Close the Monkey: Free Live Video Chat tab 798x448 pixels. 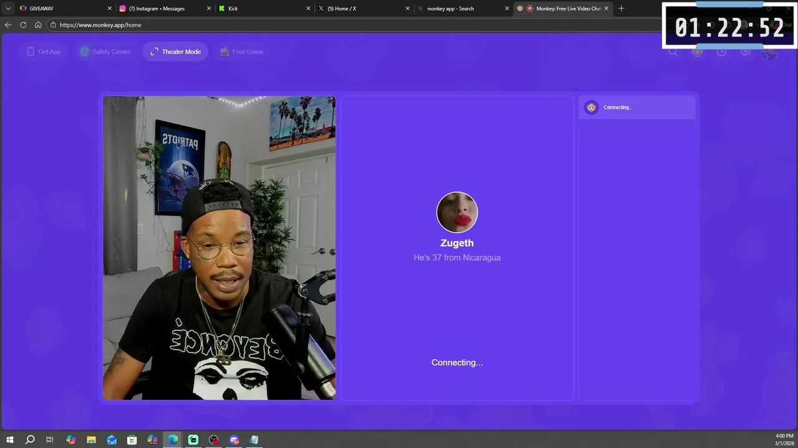click(606, 9)
